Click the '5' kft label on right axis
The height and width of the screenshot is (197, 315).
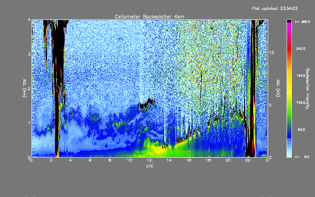coord(271,105)
